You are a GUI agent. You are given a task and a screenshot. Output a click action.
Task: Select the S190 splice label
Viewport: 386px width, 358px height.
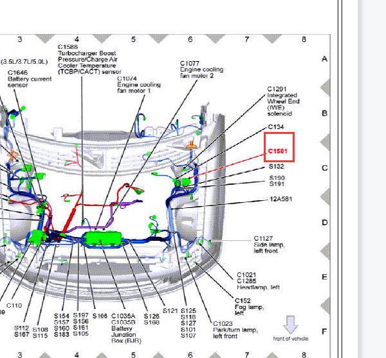(x=277, y=178)
